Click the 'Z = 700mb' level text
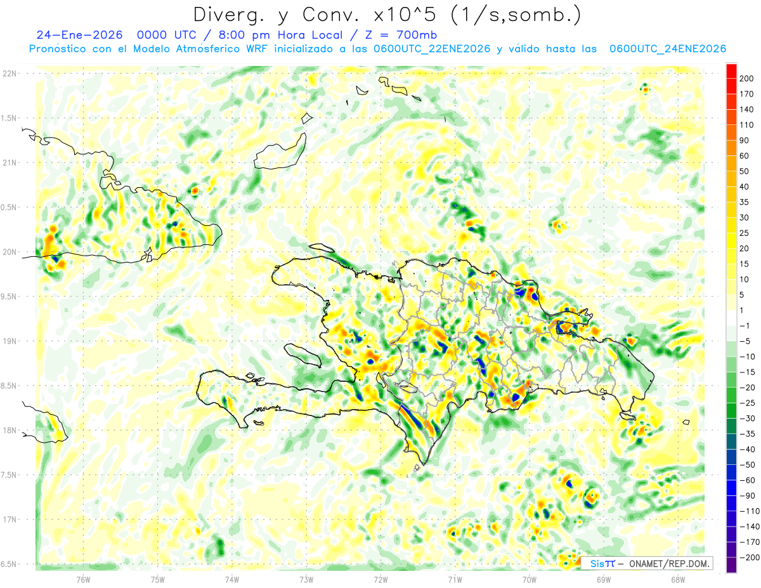The height and width of the screenshot is (588, 761). [x=402, y=35]
